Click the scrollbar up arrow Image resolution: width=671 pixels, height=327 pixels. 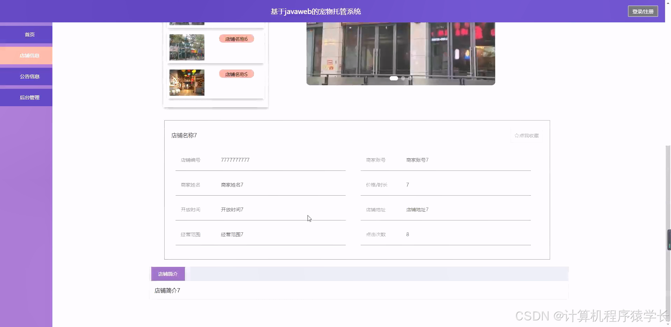(x=668, y=3)
